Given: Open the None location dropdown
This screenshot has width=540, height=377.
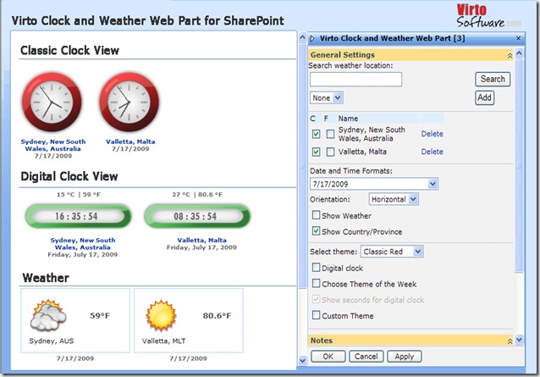Looking at the screenshot, I should [327, 98].
